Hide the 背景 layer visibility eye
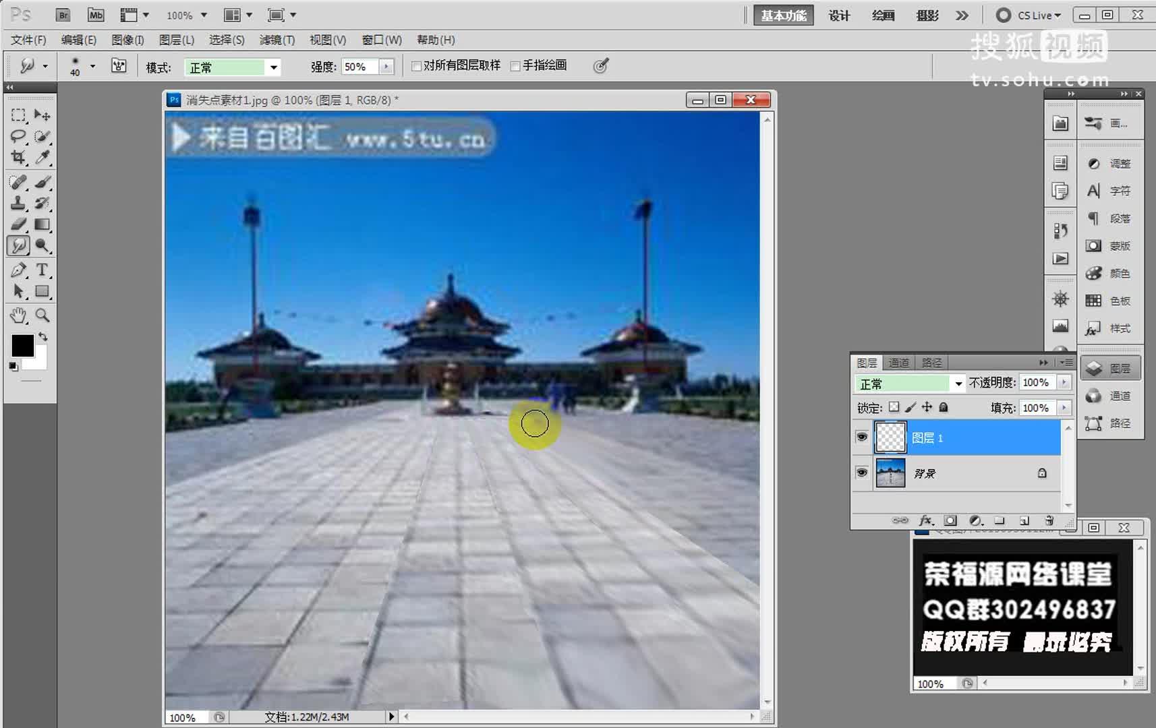This screenshot has width=1156, height=728. click(861, 473)
